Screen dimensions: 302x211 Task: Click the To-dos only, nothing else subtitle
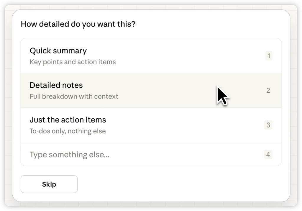point(68,131)
